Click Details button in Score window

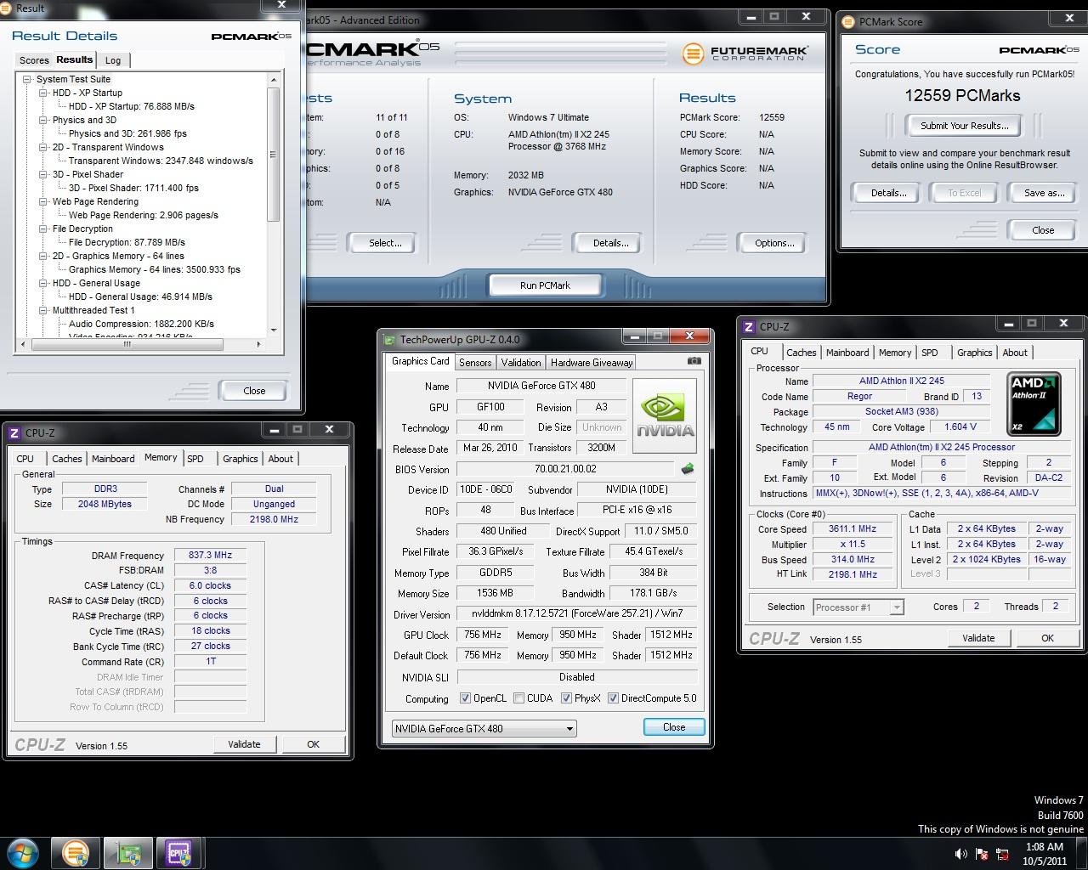[888, 193]
